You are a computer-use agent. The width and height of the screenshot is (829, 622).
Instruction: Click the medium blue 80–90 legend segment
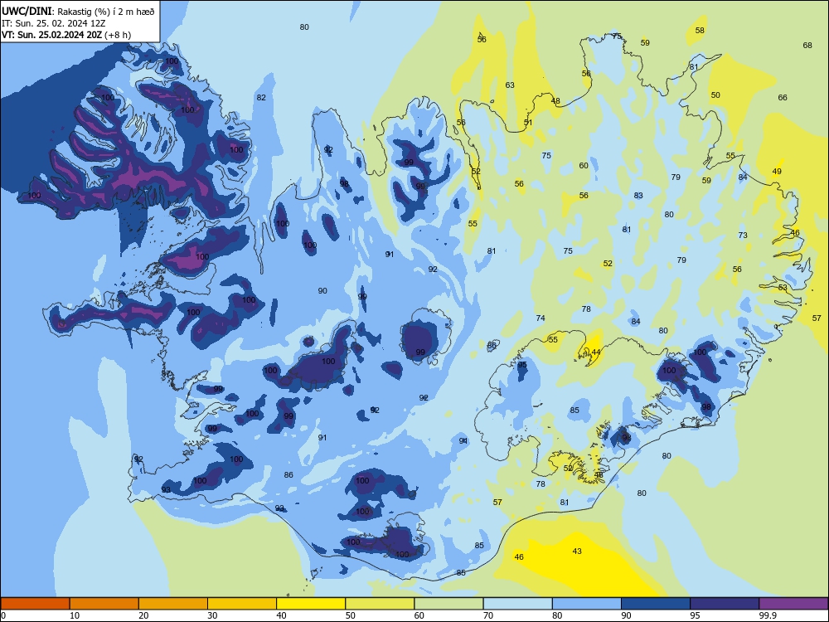[x=586, y=604]
